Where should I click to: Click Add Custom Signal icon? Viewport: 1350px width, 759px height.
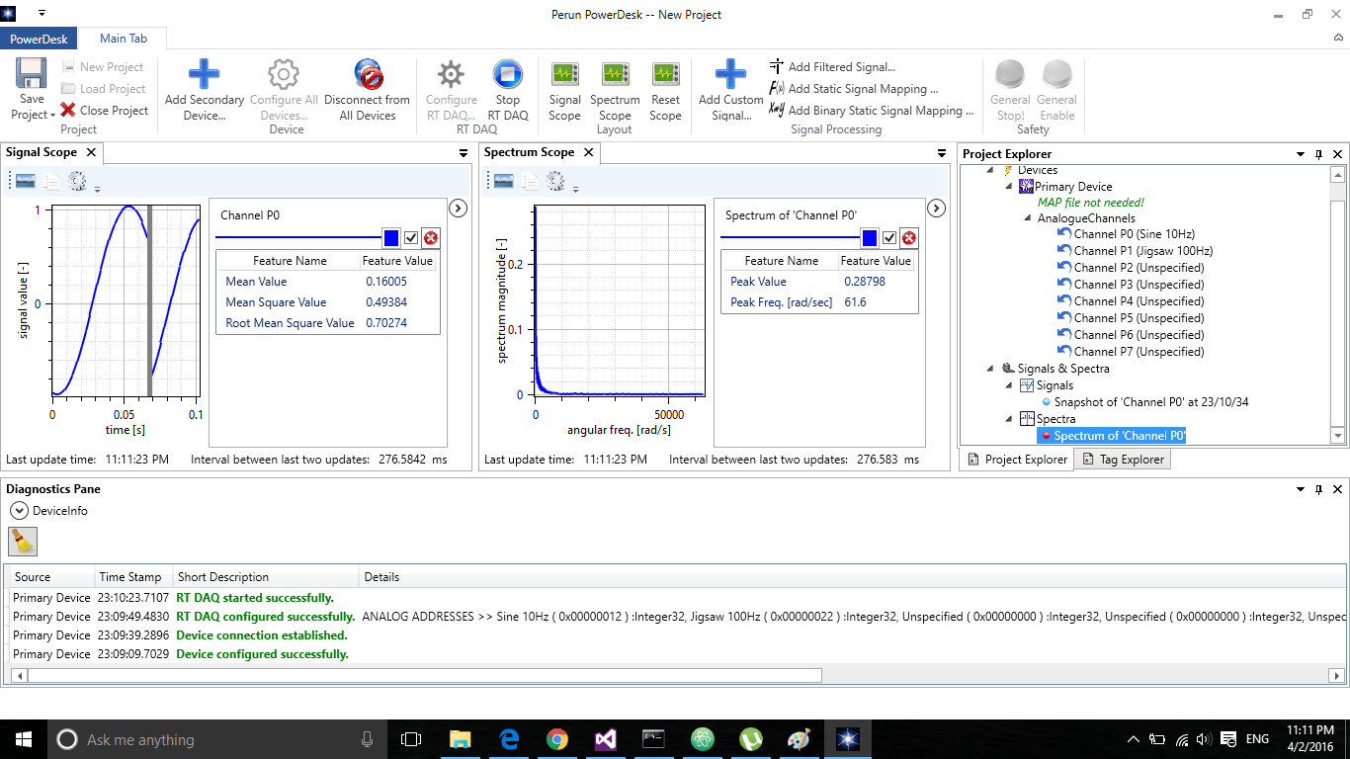(x=730, y=75)
